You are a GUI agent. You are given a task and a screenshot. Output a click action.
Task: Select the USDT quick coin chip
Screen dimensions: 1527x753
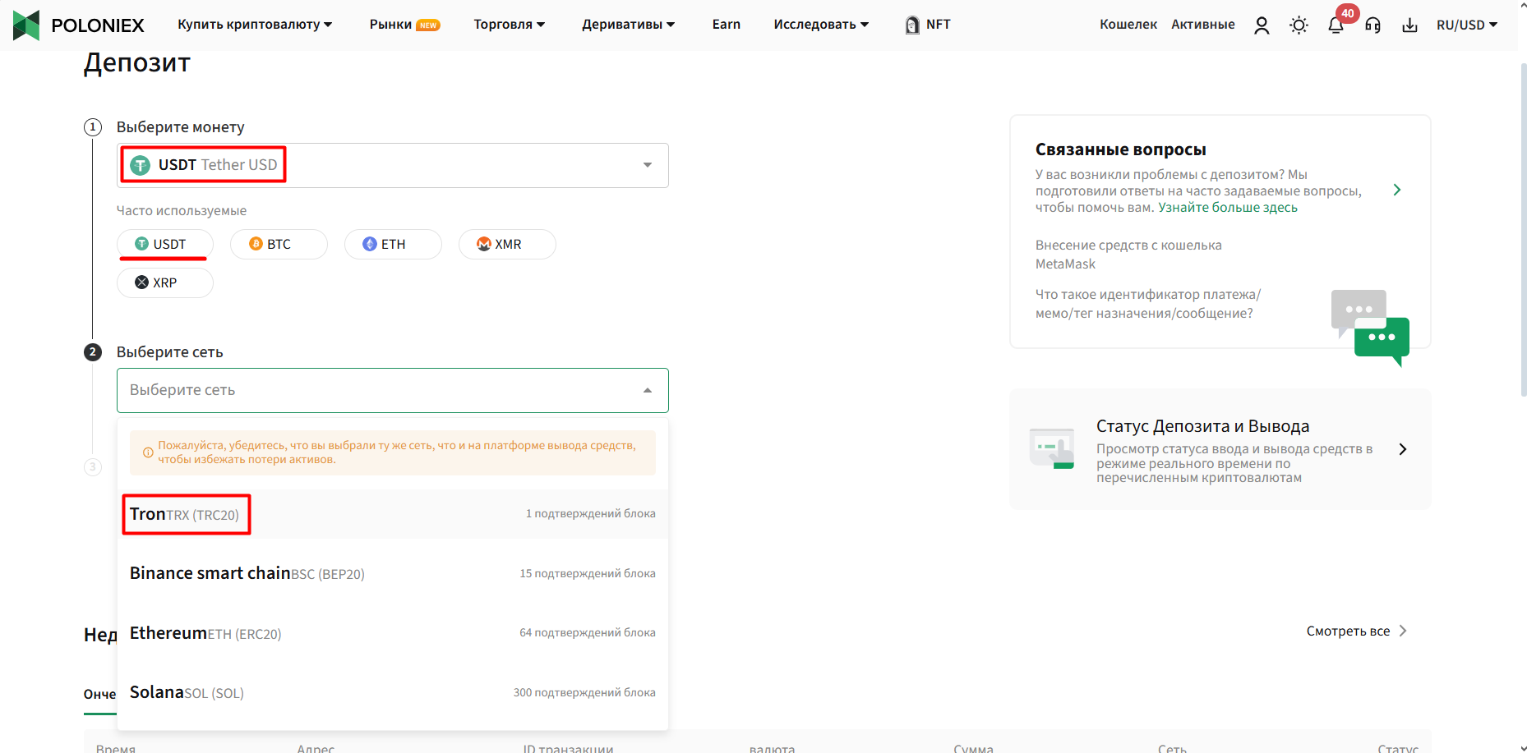tap(165, 244)
